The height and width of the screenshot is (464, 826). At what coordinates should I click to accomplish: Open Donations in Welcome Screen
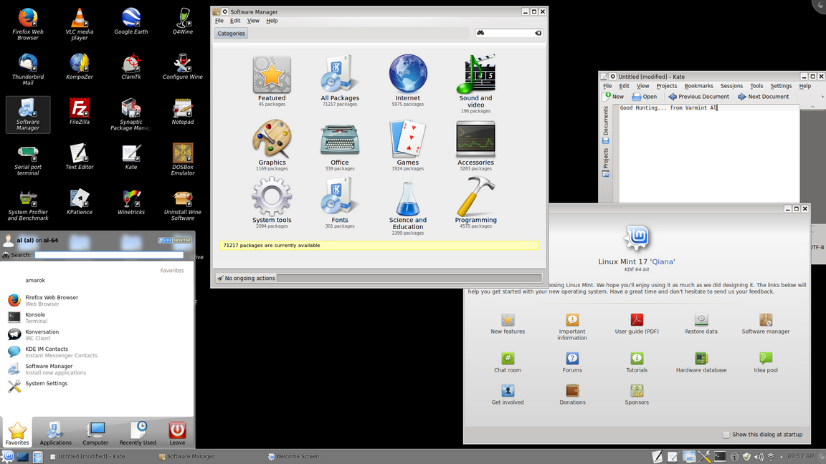572,395
